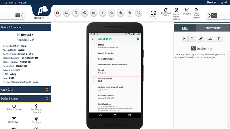Click the logs panel scrollbar
The width and height of the screenshot is (230, 129).
click(x=229, y=89)
